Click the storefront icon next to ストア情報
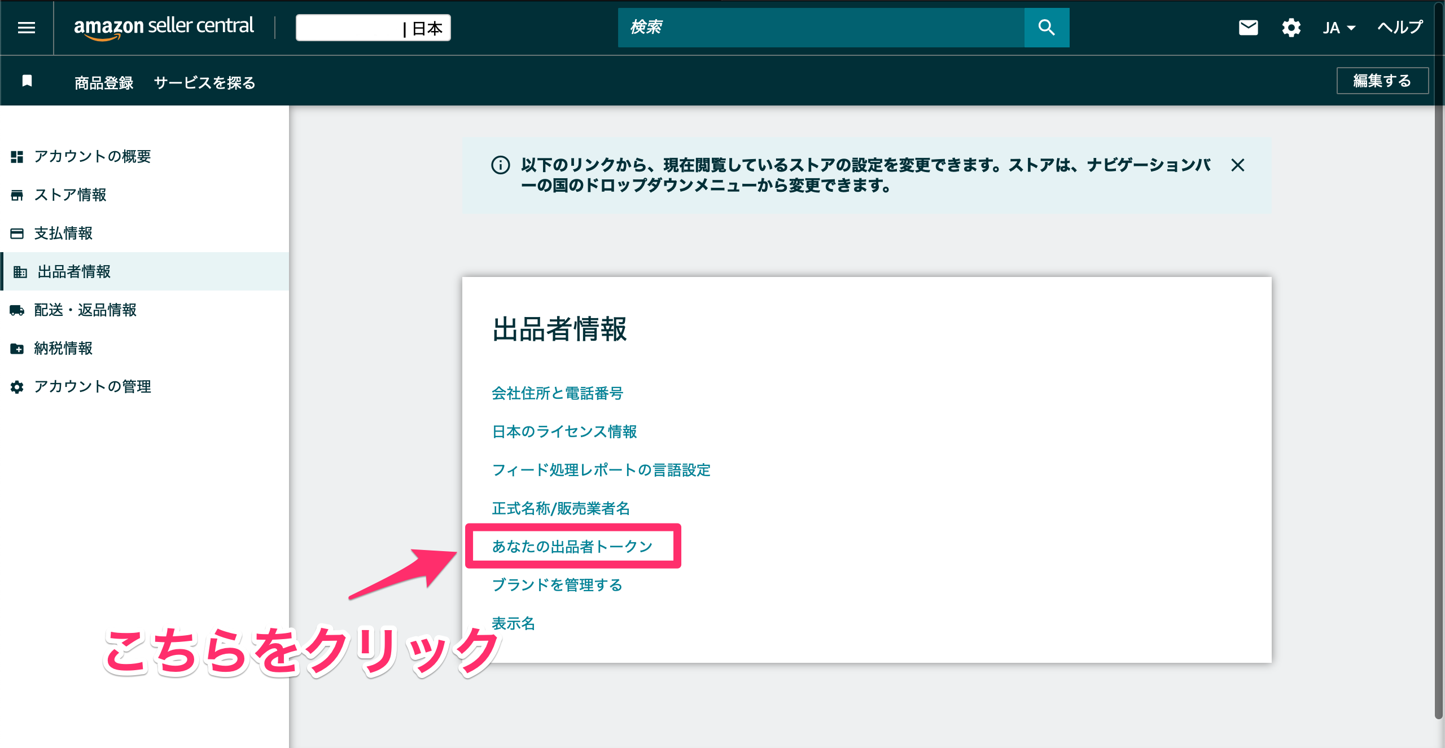 click(x=17, y=195)
